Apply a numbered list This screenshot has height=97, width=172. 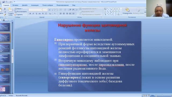(x=66, y=10)
